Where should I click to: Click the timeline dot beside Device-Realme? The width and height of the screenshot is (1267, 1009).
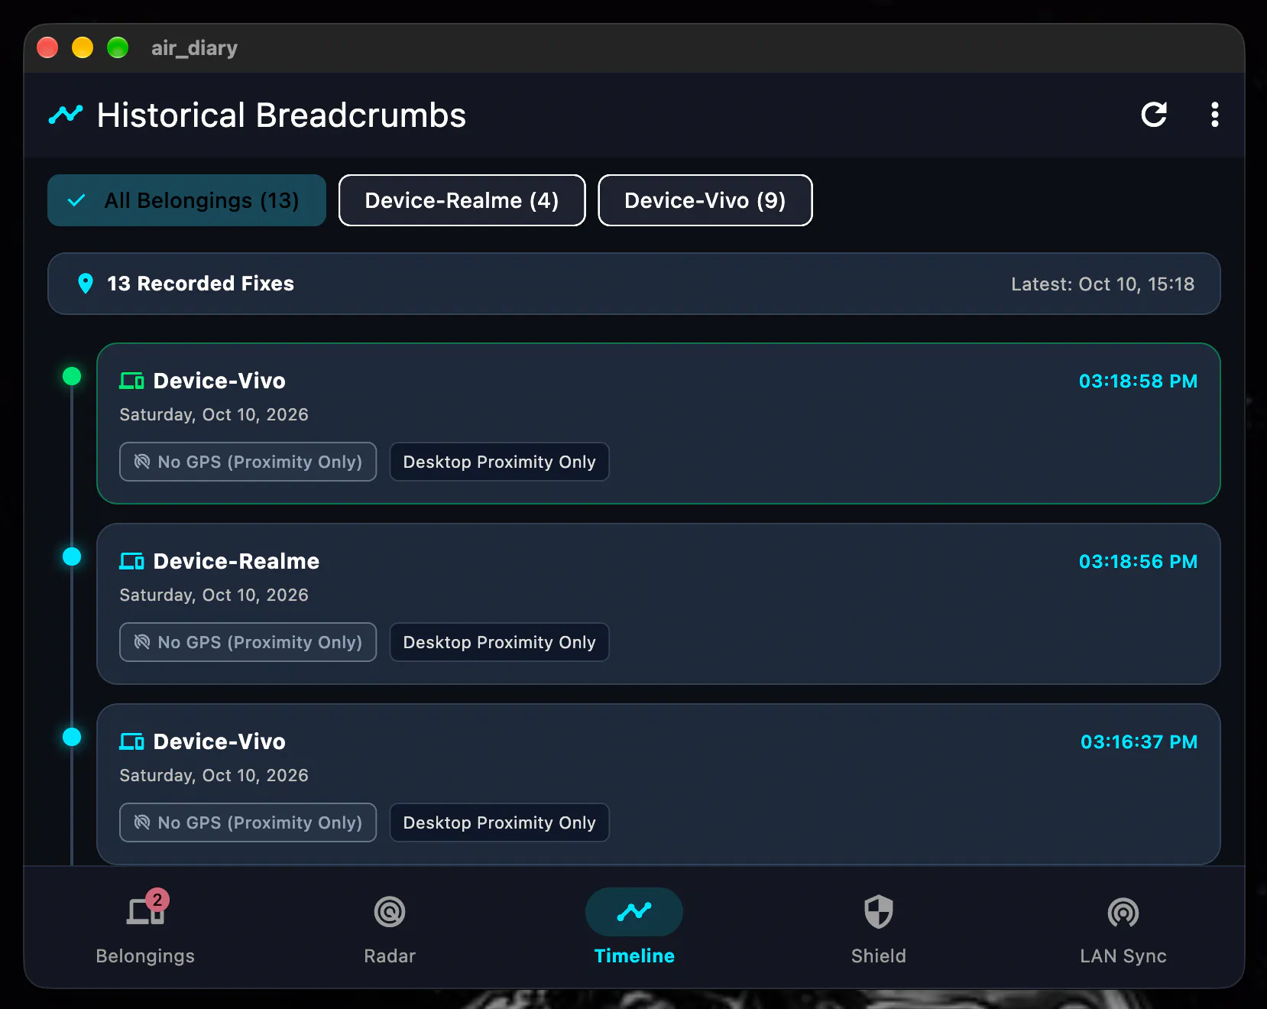(x=72, y=556)
